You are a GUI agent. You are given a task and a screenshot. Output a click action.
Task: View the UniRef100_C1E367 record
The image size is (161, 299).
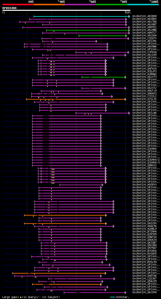(x=144, y=279)
